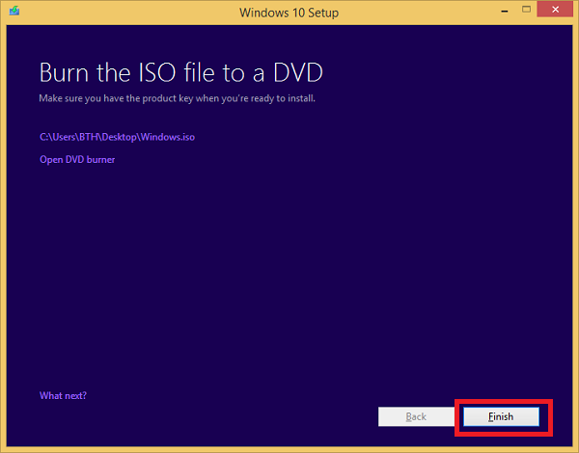579x453 pixels.
Task: Open the 'What next?' help link
Action: tap(63, 396)
